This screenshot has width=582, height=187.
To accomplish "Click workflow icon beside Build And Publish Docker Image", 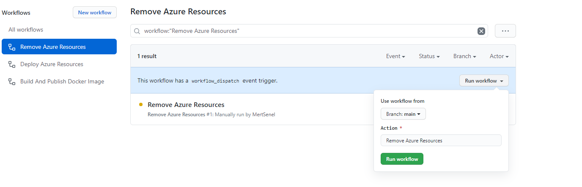I will point(12,81).
